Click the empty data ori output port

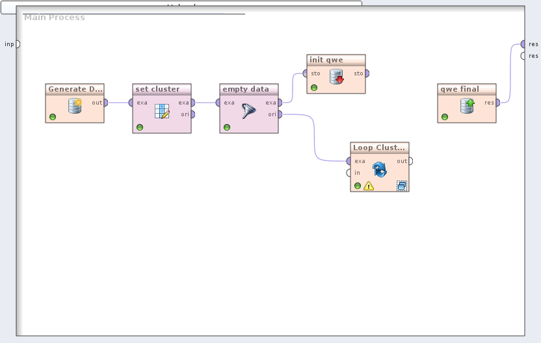coord(280,114)
